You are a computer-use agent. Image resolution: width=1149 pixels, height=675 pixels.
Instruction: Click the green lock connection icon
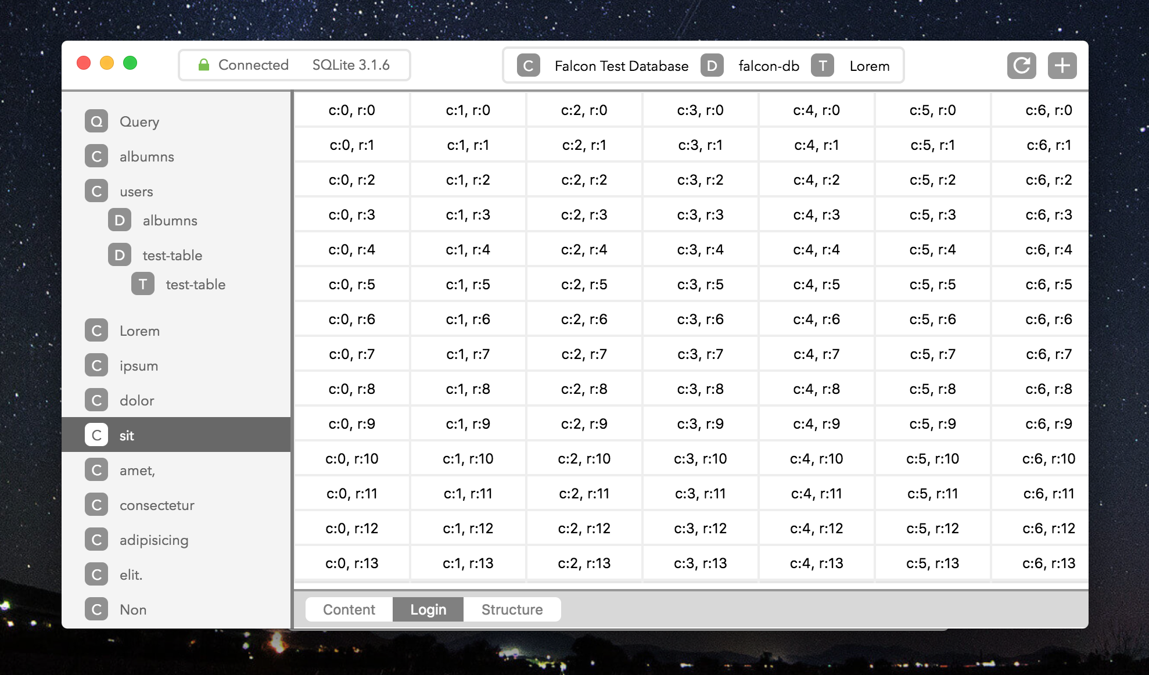[204, 65]
